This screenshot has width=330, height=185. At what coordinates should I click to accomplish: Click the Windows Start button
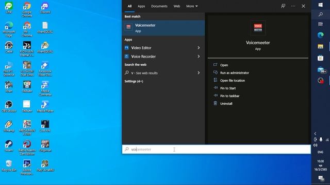point(321,5)
